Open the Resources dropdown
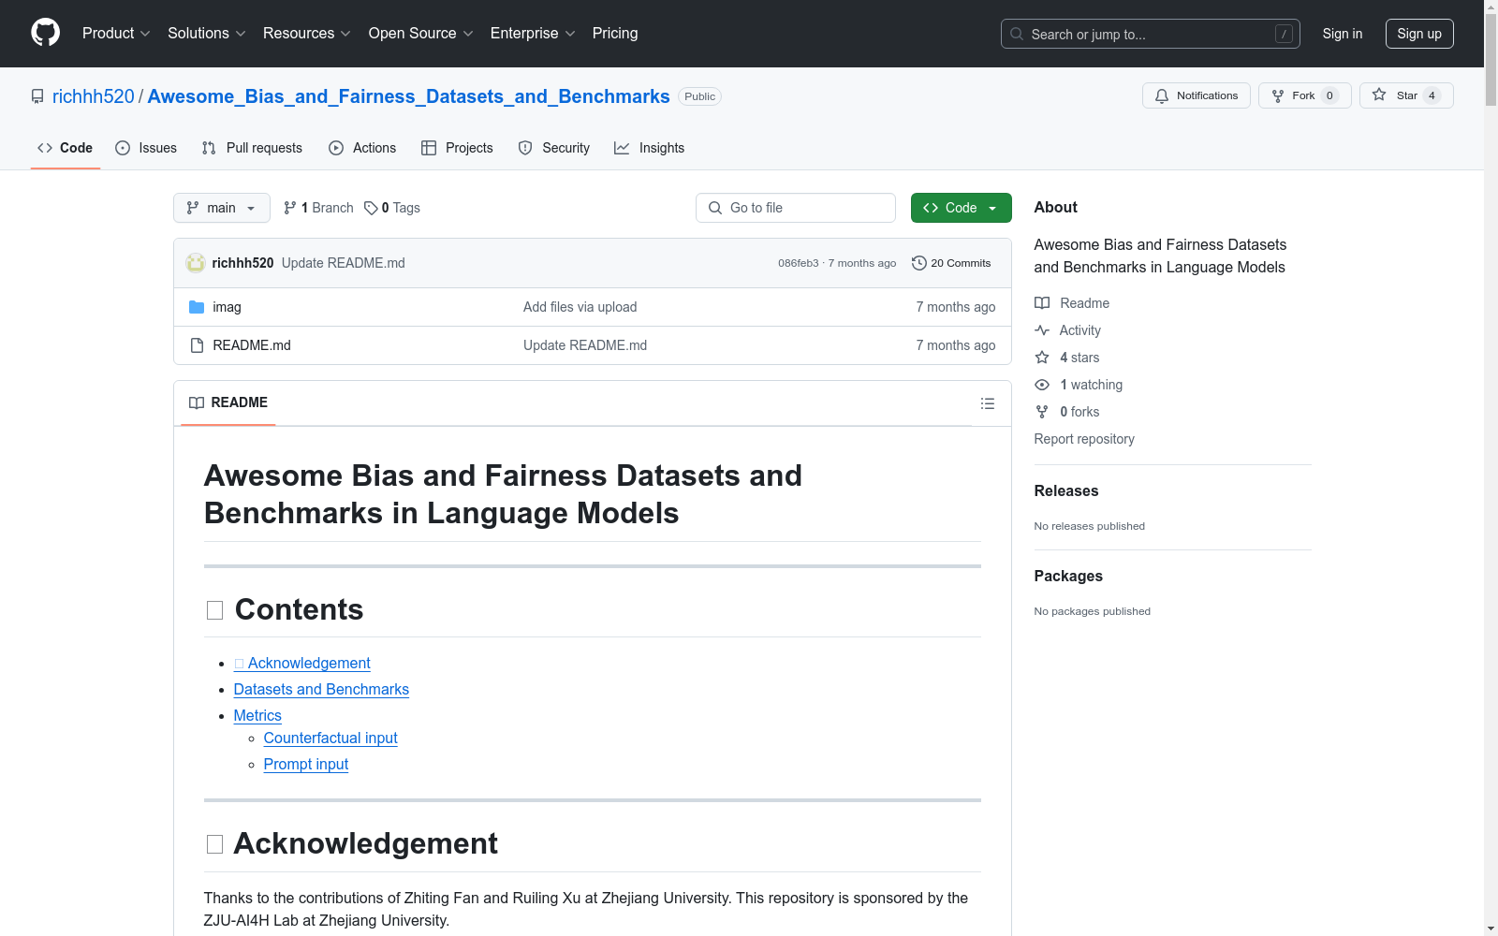Screen dimensions: 1498x936 pos(307,34)
